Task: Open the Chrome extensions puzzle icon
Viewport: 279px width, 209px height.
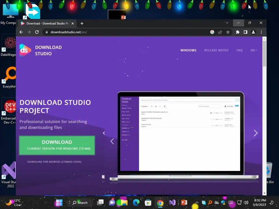Action: 238,32
